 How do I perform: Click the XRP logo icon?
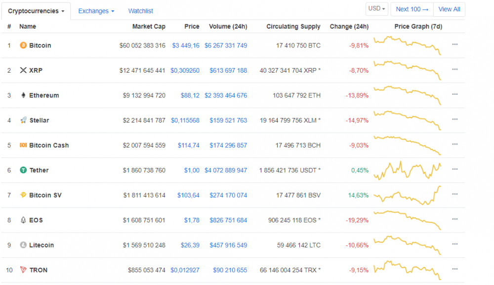click(x=23, y=70)
